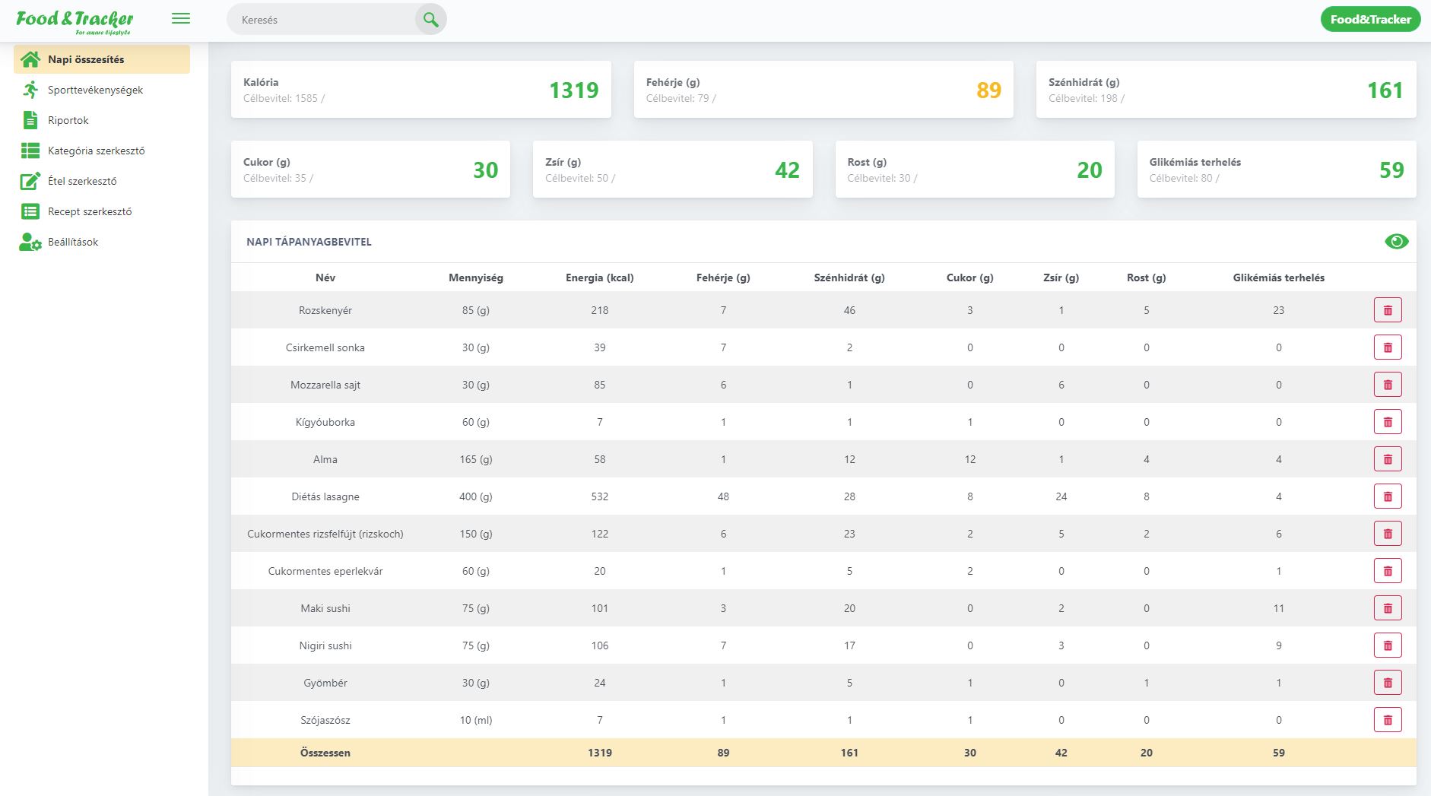Screen dimensions: 1431x796
Task: Click the Mozzarella sajt name cell
Action: tap(325, 385)
